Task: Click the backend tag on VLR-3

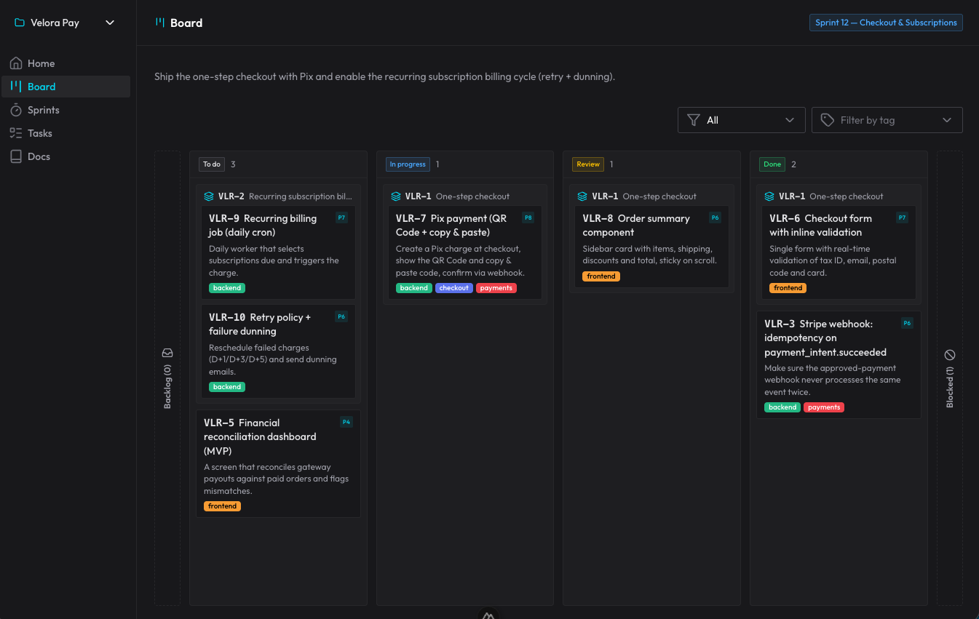Action: tap(782, 407)
